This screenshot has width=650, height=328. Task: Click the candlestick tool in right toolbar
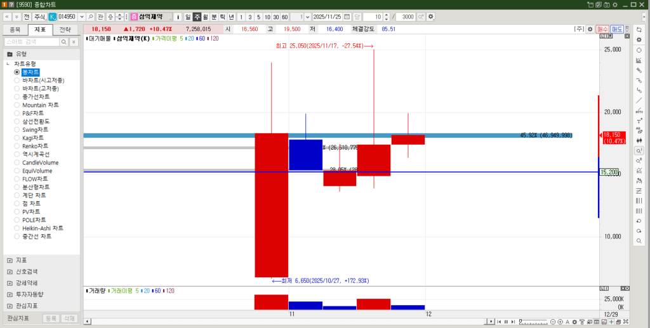[x=639, y=140]
